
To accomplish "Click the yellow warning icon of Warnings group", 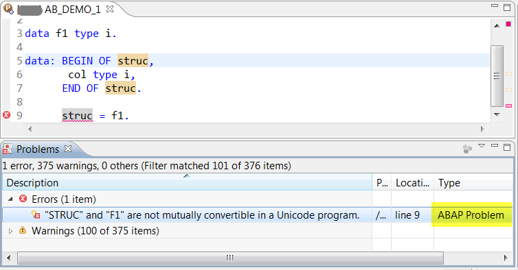I will (x=23, y=230).
